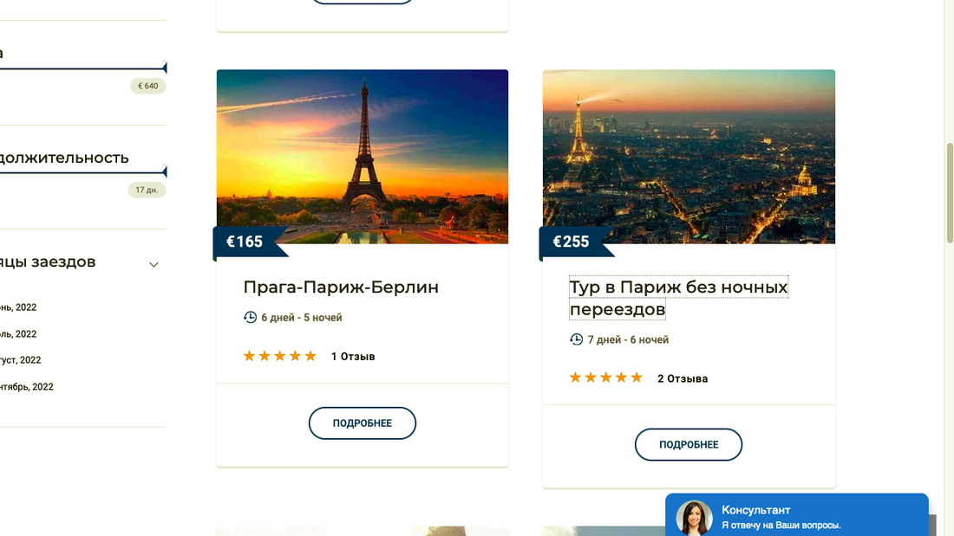Click ПОДРОБНЕЕ under Тур в Париж

click(689, 445)
